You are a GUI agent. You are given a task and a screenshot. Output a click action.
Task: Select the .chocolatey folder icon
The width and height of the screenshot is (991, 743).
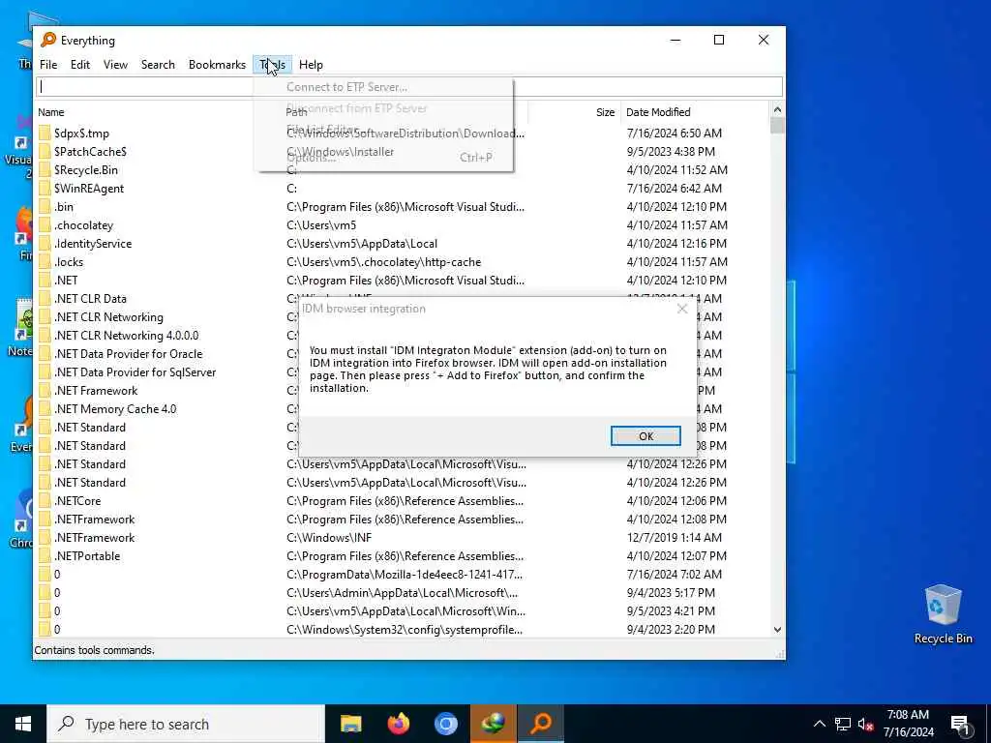45,224
